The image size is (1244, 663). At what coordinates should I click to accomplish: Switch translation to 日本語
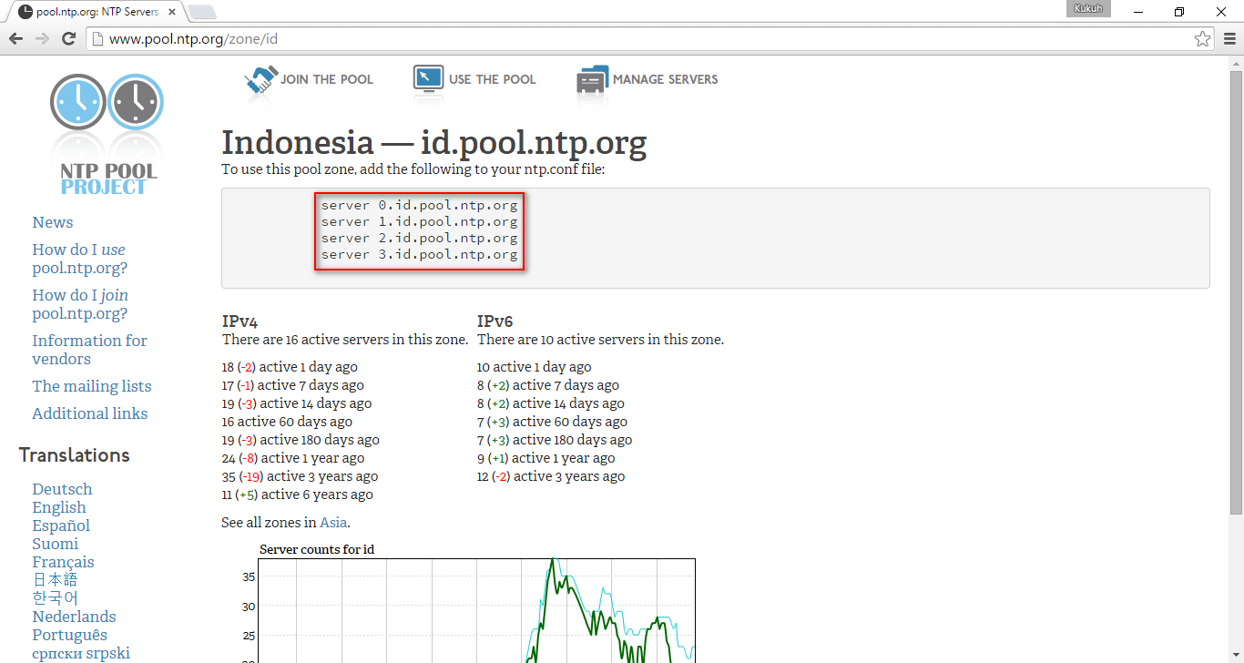coord(55,580)
